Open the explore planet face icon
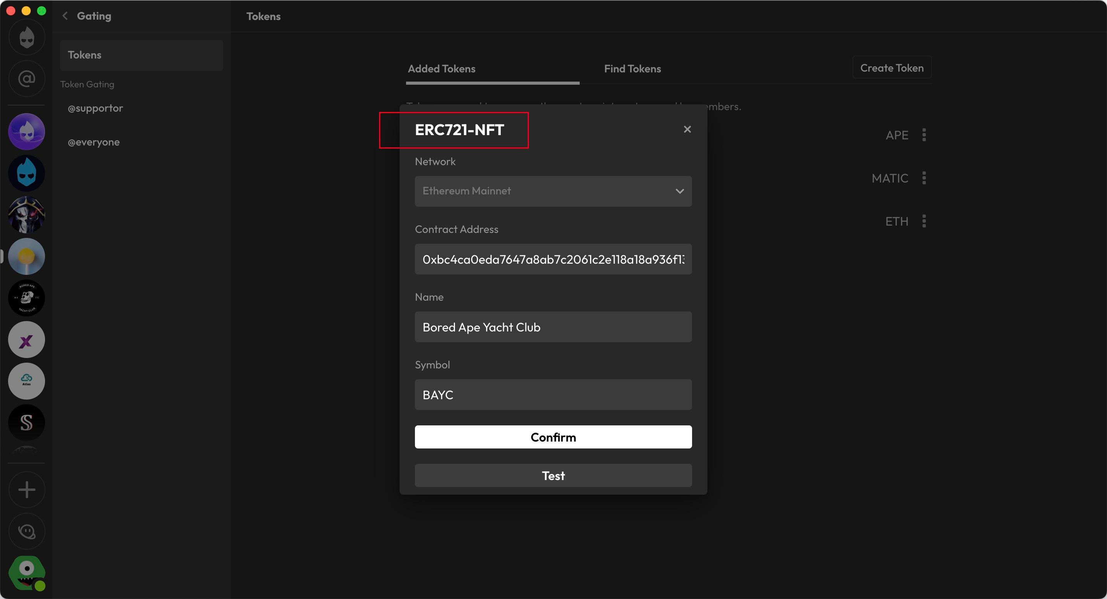The image size is (1107, 599). (27, 532)
